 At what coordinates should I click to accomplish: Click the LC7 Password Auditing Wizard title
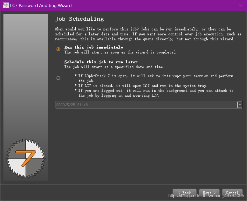tap(41, 6)
